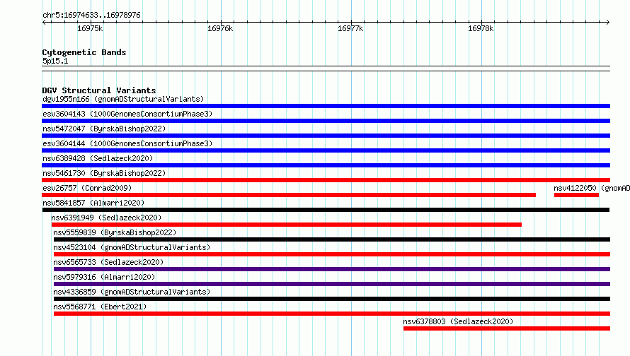
Task: Open nsv5461730 (ByrskaBishop2022) label
Action: [x=104, y=173]
